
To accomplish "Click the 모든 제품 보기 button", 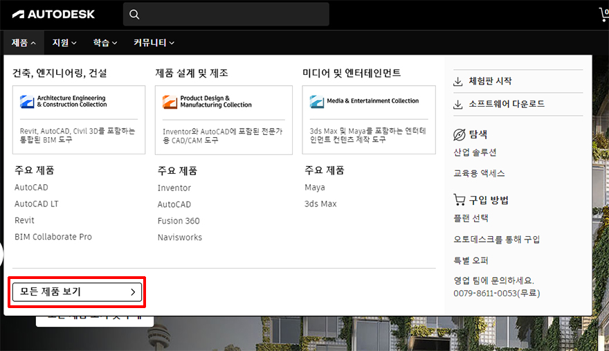I will (x=77, y=292).
